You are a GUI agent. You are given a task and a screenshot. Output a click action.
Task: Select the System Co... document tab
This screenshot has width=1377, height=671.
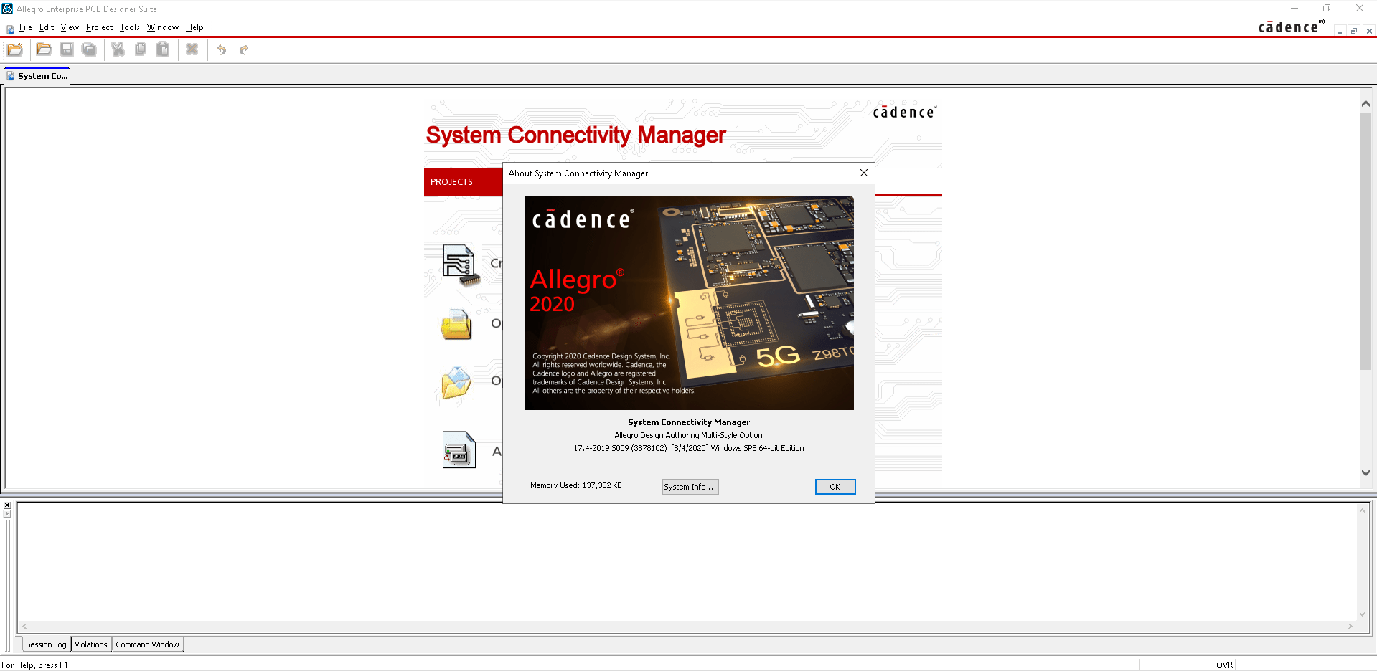(37, 76)
